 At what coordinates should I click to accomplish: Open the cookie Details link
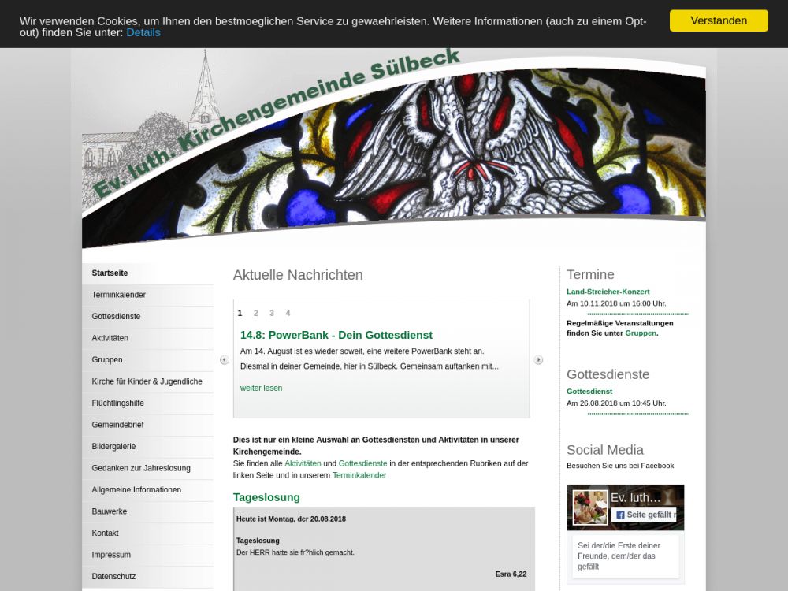click(x=143, y=32)
